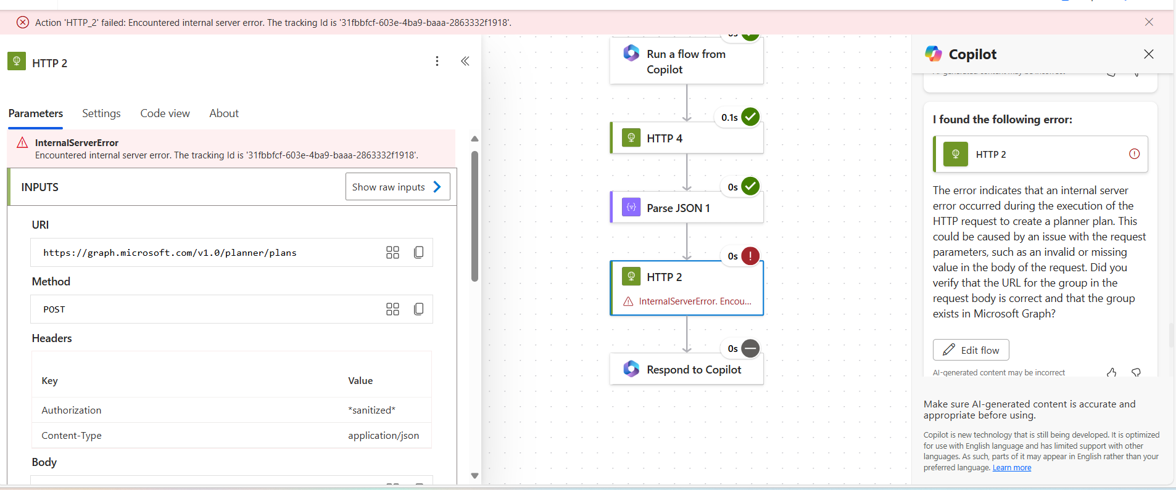Click the Parse JSON 1 purple icon
This screenshot has width=1176, height=490.
click(x=631, y=207)
